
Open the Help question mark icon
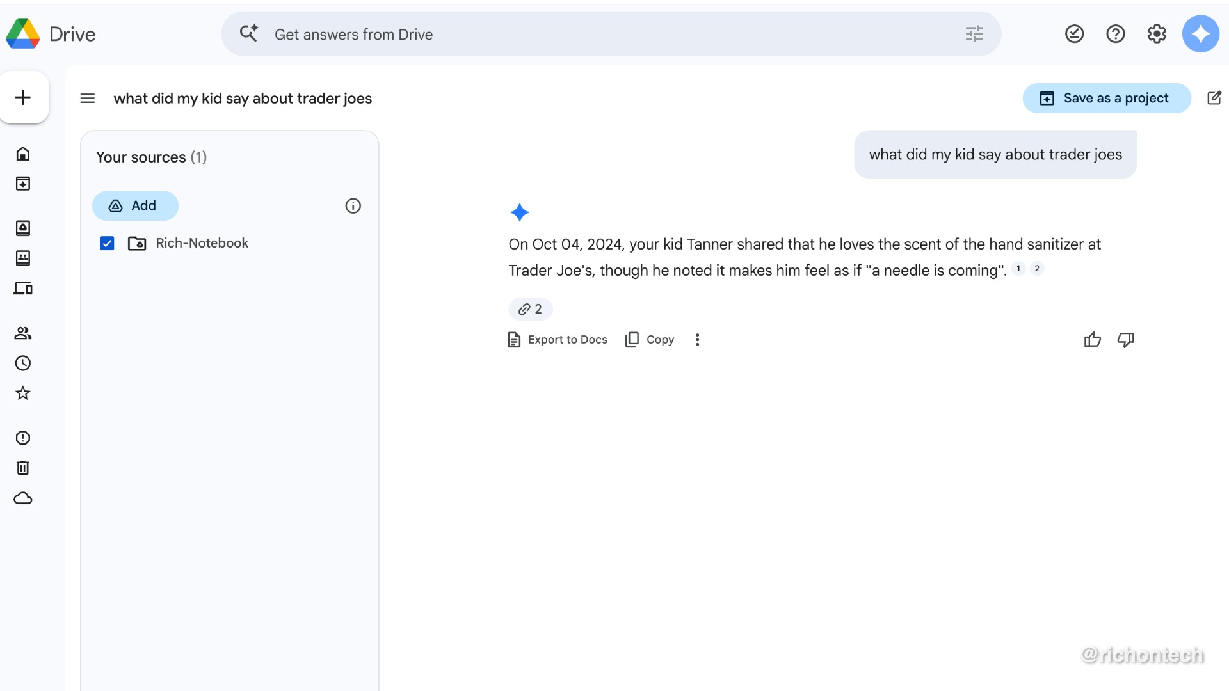1116,34
